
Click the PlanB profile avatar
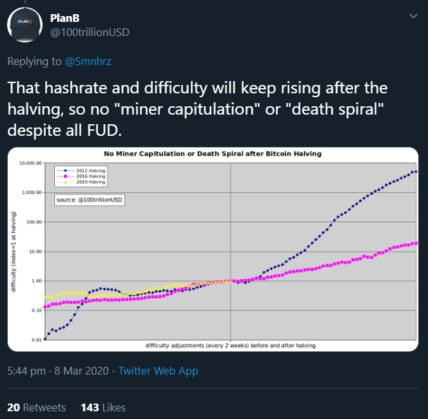coord(24,24)
